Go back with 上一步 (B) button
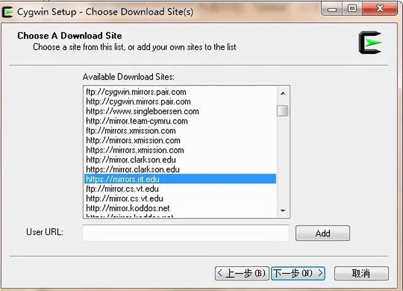 pyautogui.click(x=242, y=273)
